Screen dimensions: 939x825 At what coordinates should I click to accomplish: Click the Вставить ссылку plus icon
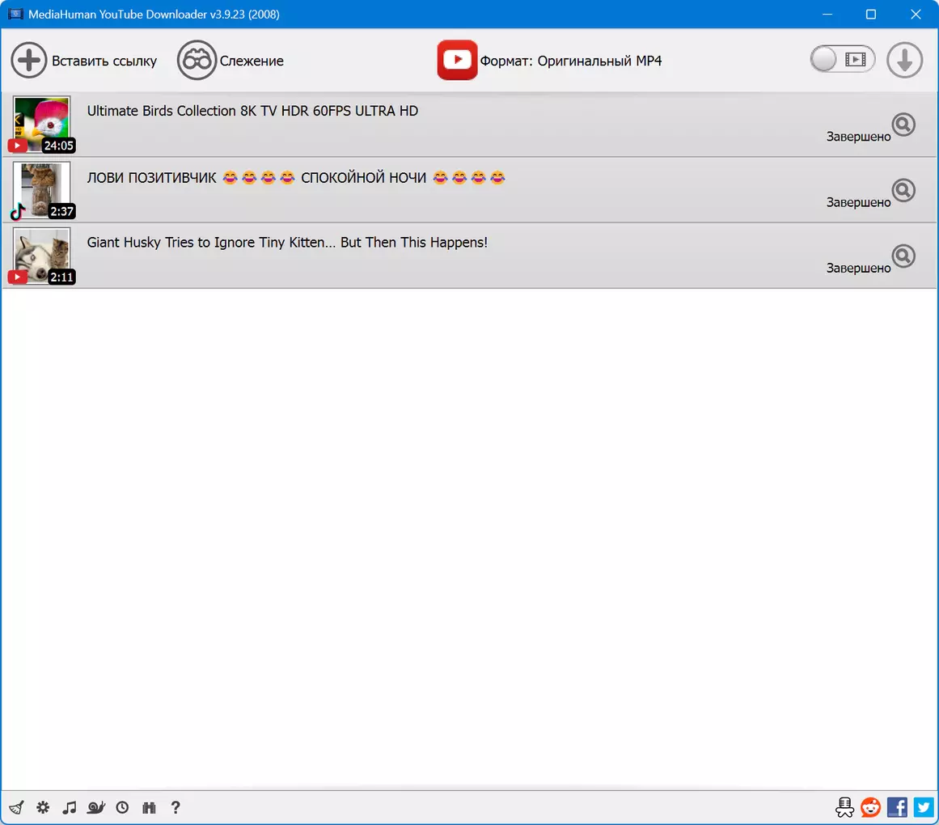29,60
